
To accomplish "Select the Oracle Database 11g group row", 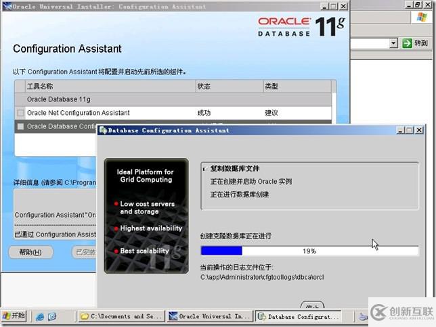I will coord(173,99).
